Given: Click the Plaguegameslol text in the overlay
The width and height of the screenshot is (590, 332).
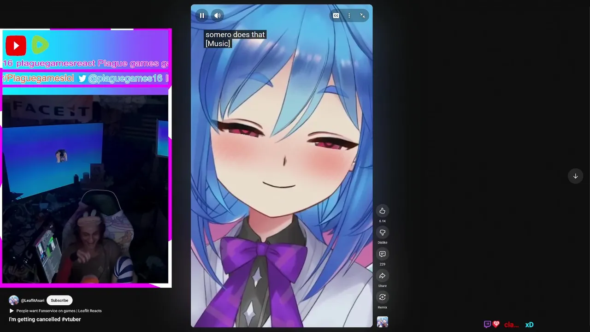Looking at the screenshot, I should tap(39, 78).
